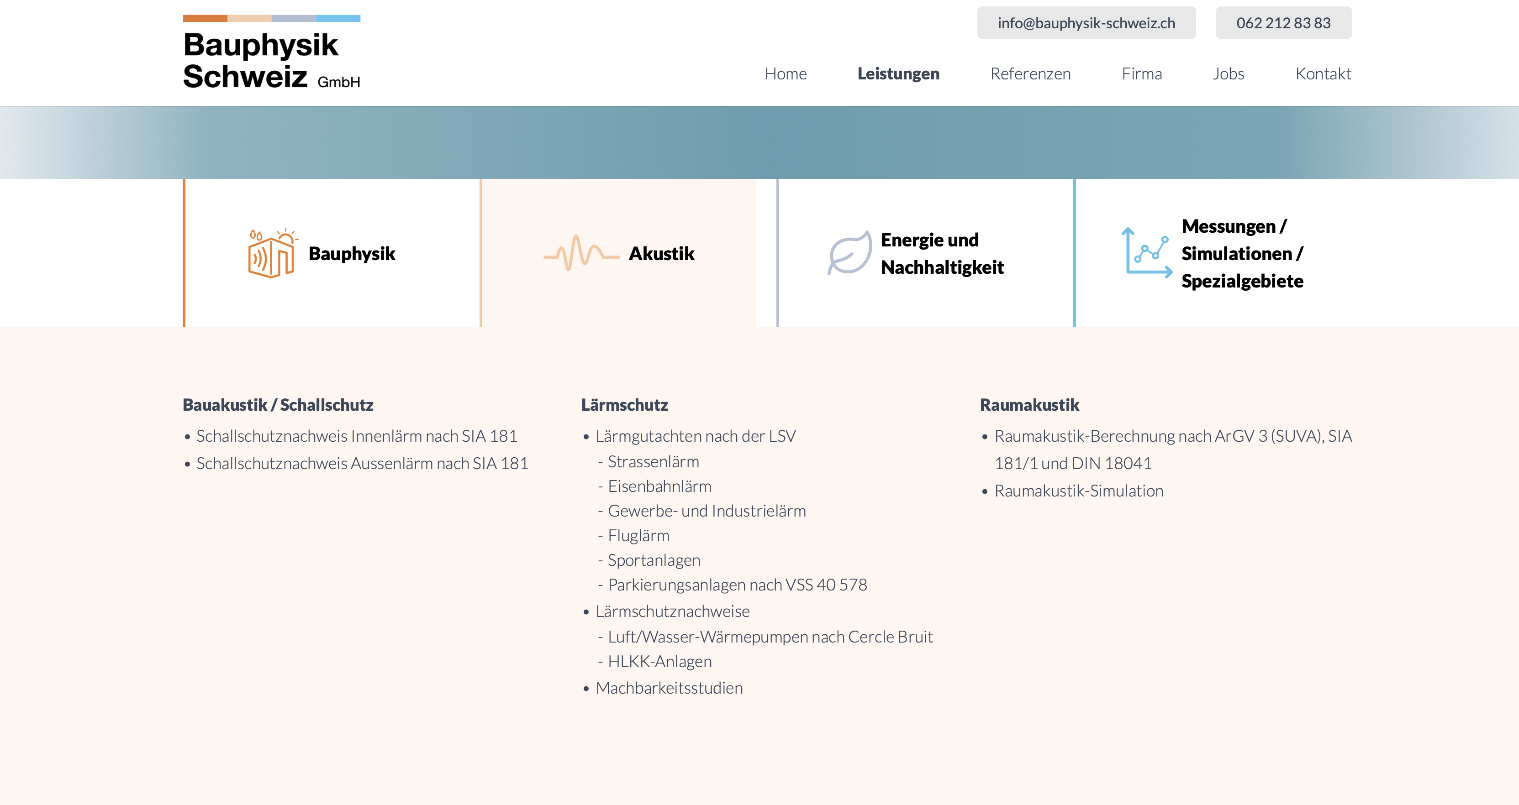This screenshot has height=805, width=1519.
Task: Open Messungen / Simulationen / Spezialgebiete tab
Action: [x=1213, y=253]
